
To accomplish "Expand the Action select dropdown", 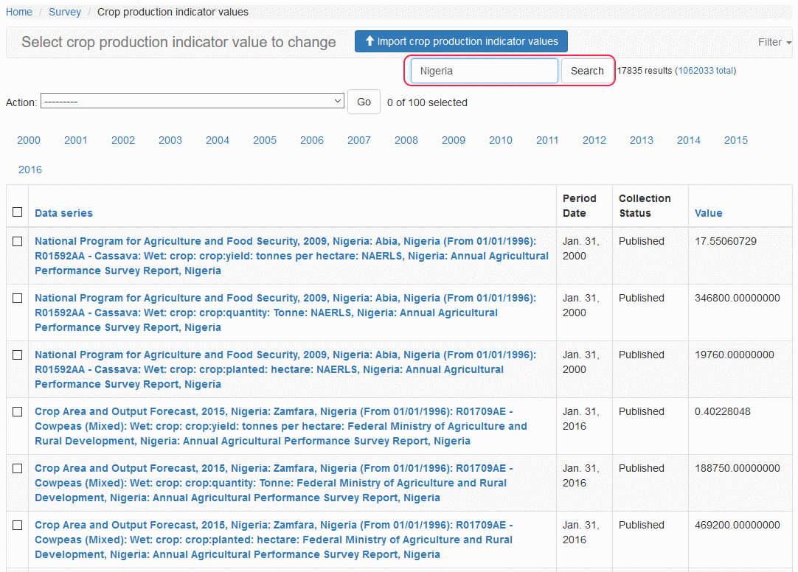I will [x=192, y=102].
